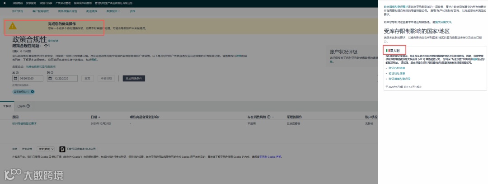Viewport: 488px width, 184px height.
Task: Click the help icon beside 已存档 tab
Action: [x=28, y=106]
